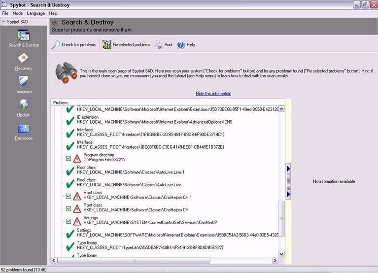Image resolution: width=378 pixels, height=273 pixels.
Task: Click the Hide this information link
Action: point(213,94)
